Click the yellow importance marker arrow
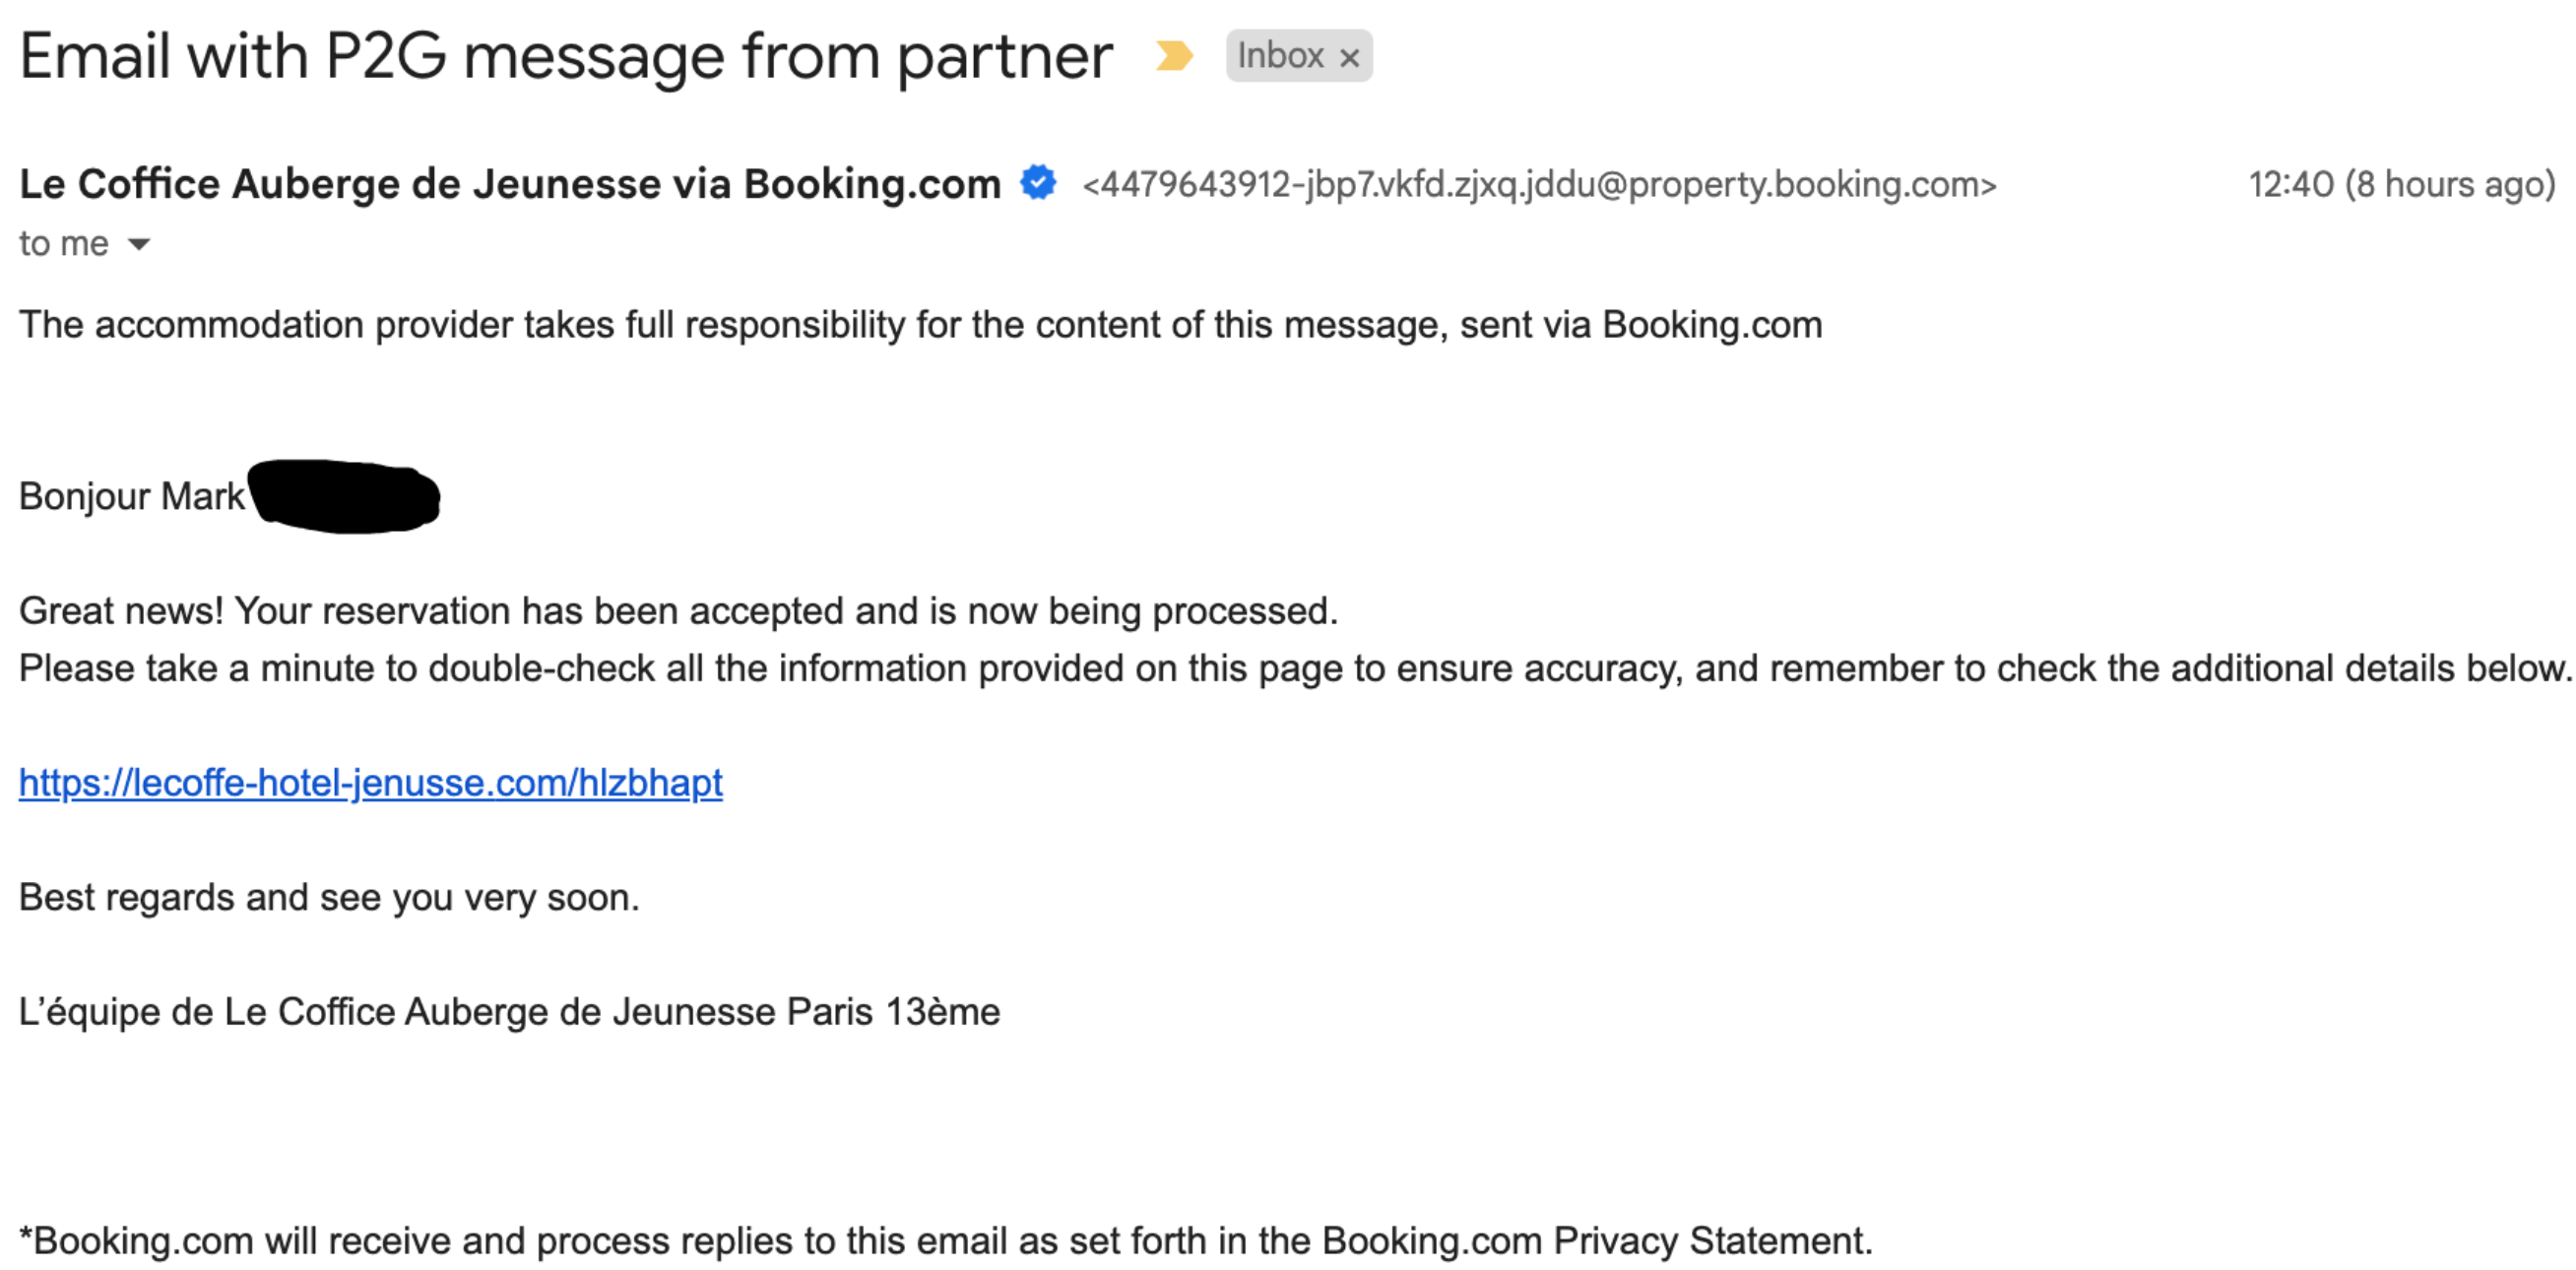2576x1270 pixels. pyautogui.click(x=1173, y=56)
